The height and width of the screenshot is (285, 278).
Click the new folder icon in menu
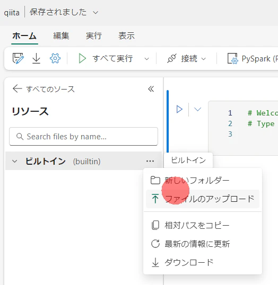pyautogui.click(x=155, y=180)
